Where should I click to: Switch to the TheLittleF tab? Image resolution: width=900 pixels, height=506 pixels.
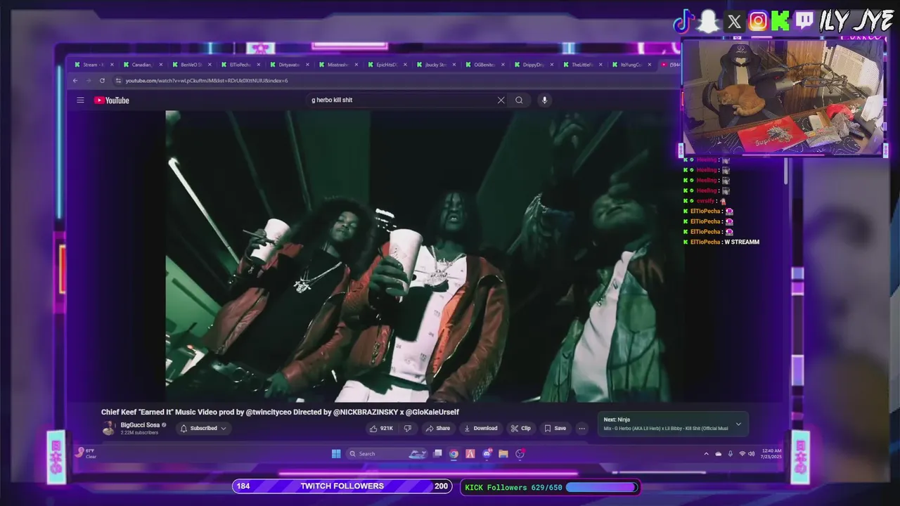click(x=582, y=65)
